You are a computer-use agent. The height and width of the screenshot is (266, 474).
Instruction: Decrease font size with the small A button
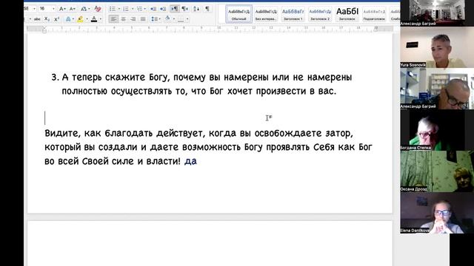click(x=73, y=9)
